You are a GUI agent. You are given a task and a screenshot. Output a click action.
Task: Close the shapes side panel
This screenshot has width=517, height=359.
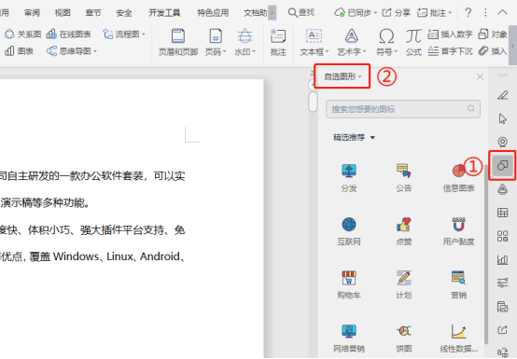click(x=480, y=76)
